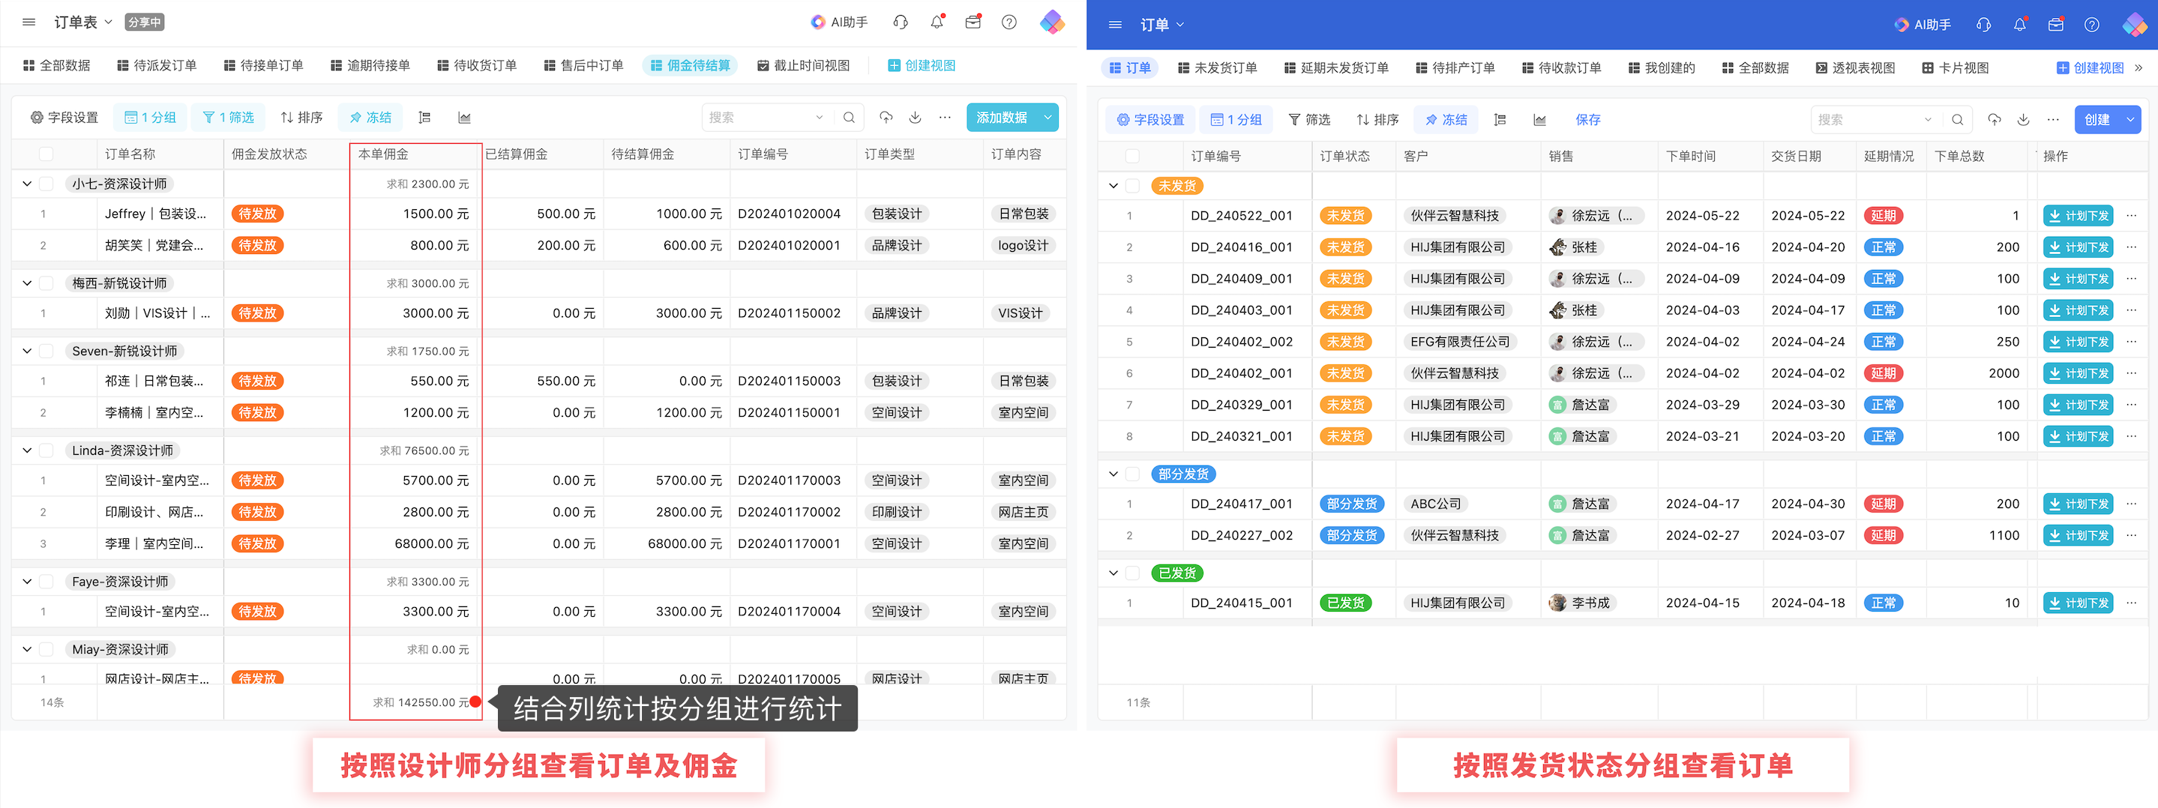2158x808 pixels.
Task: Click headset support icon in 订单表 window
Action: pos(901,22)
